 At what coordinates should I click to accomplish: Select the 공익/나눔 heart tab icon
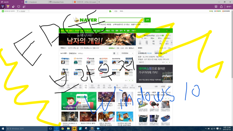click(x=132, y=86)
